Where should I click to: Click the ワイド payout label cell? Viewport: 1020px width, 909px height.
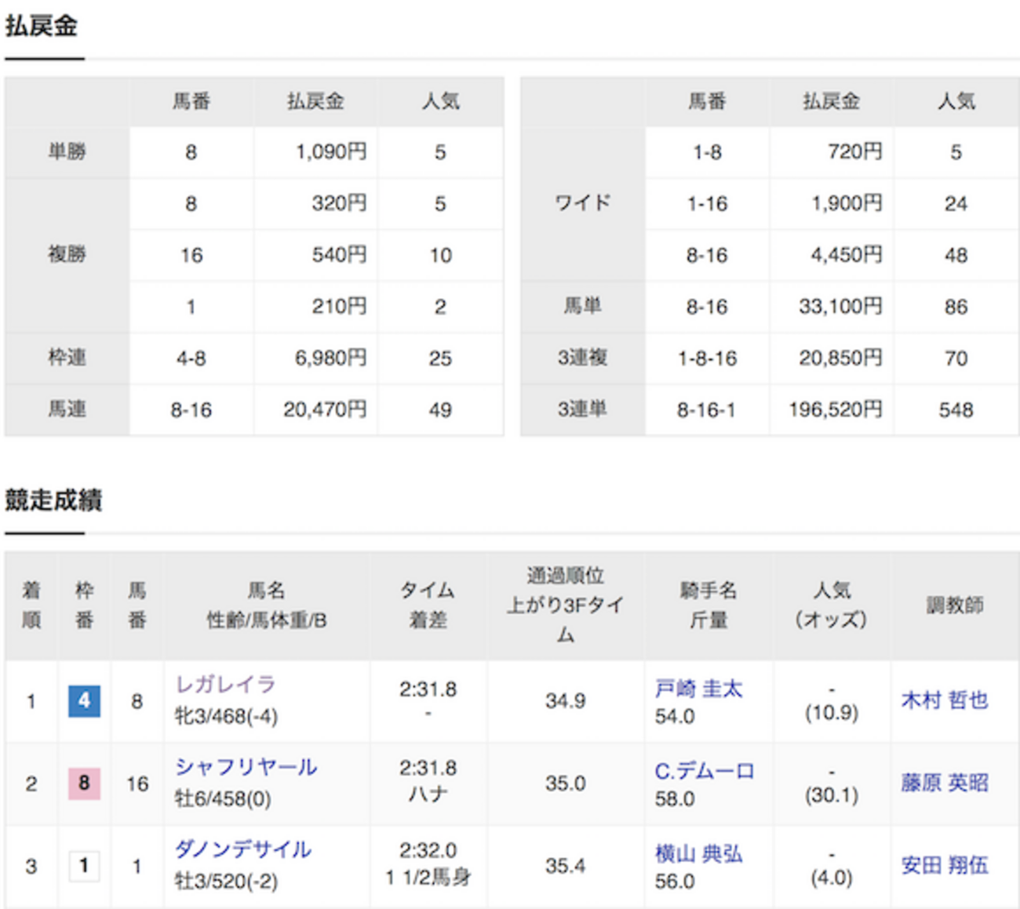[581, 203]
